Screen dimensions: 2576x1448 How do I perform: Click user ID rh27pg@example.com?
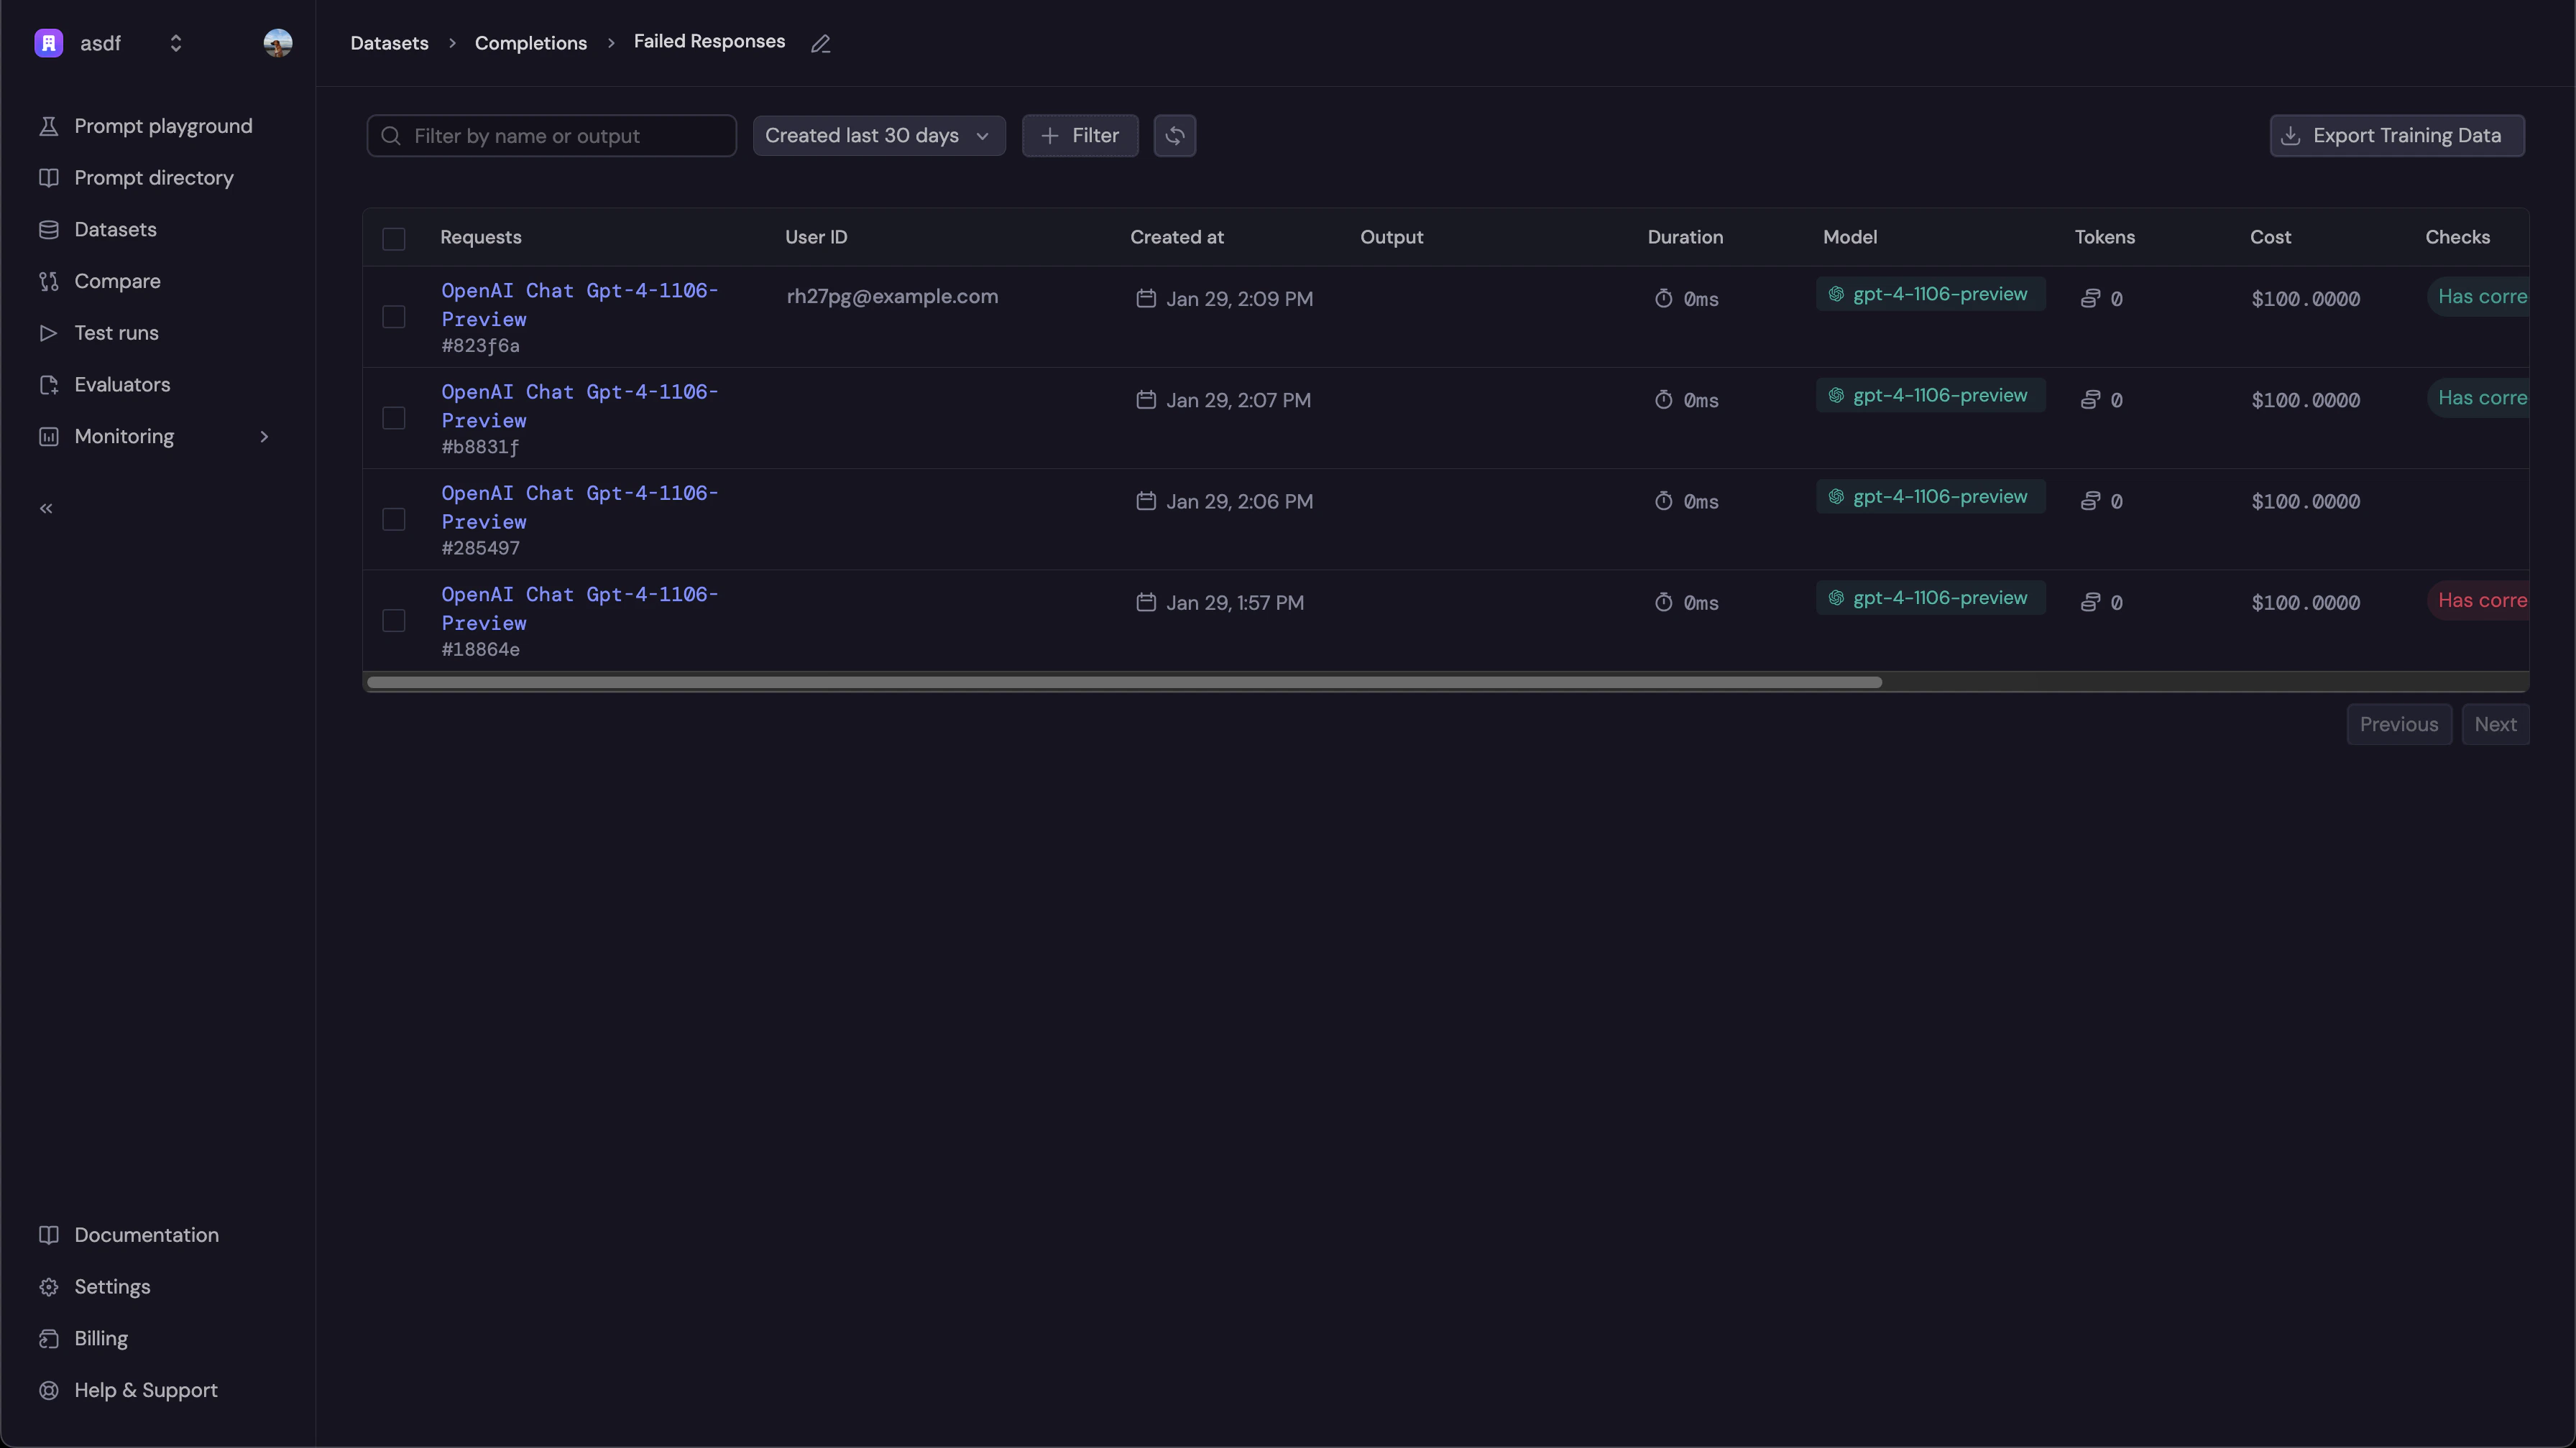coord(892,297)
